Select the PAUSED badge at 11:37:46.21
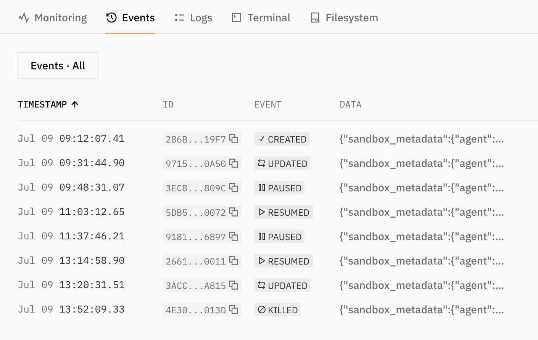This screenshot has width=538, height=340. coord(279,237)
